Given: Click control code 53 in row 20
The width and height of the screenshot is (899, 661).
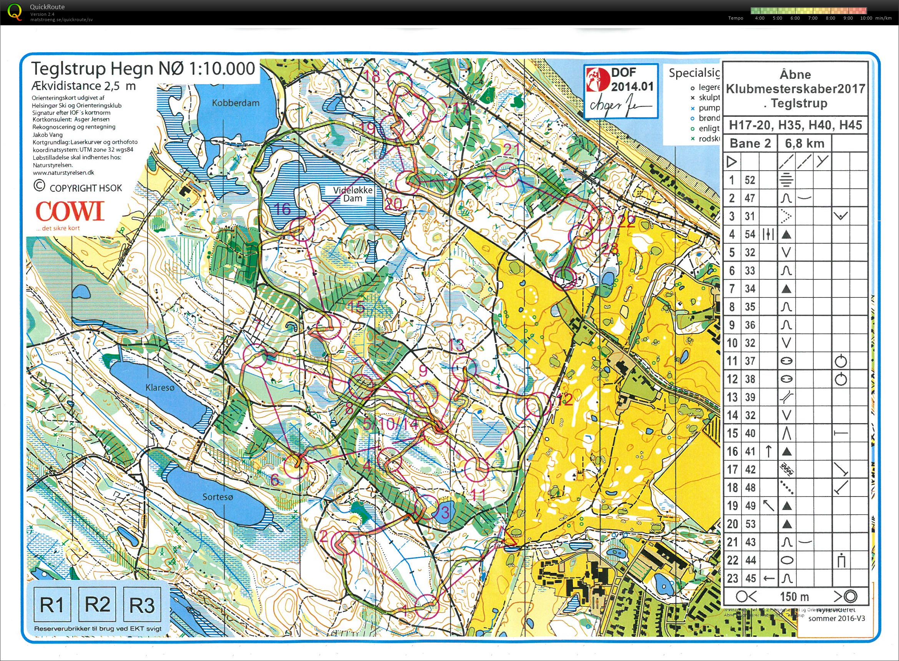Looking at the screenshot, I should coord(750,524).
